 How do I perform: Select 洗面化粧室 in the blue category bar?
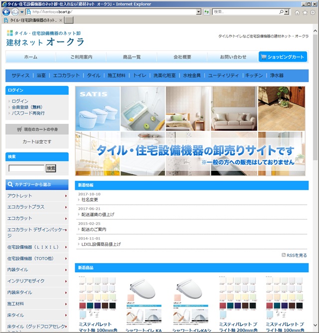pyautogui.click(x=164, y=75)
